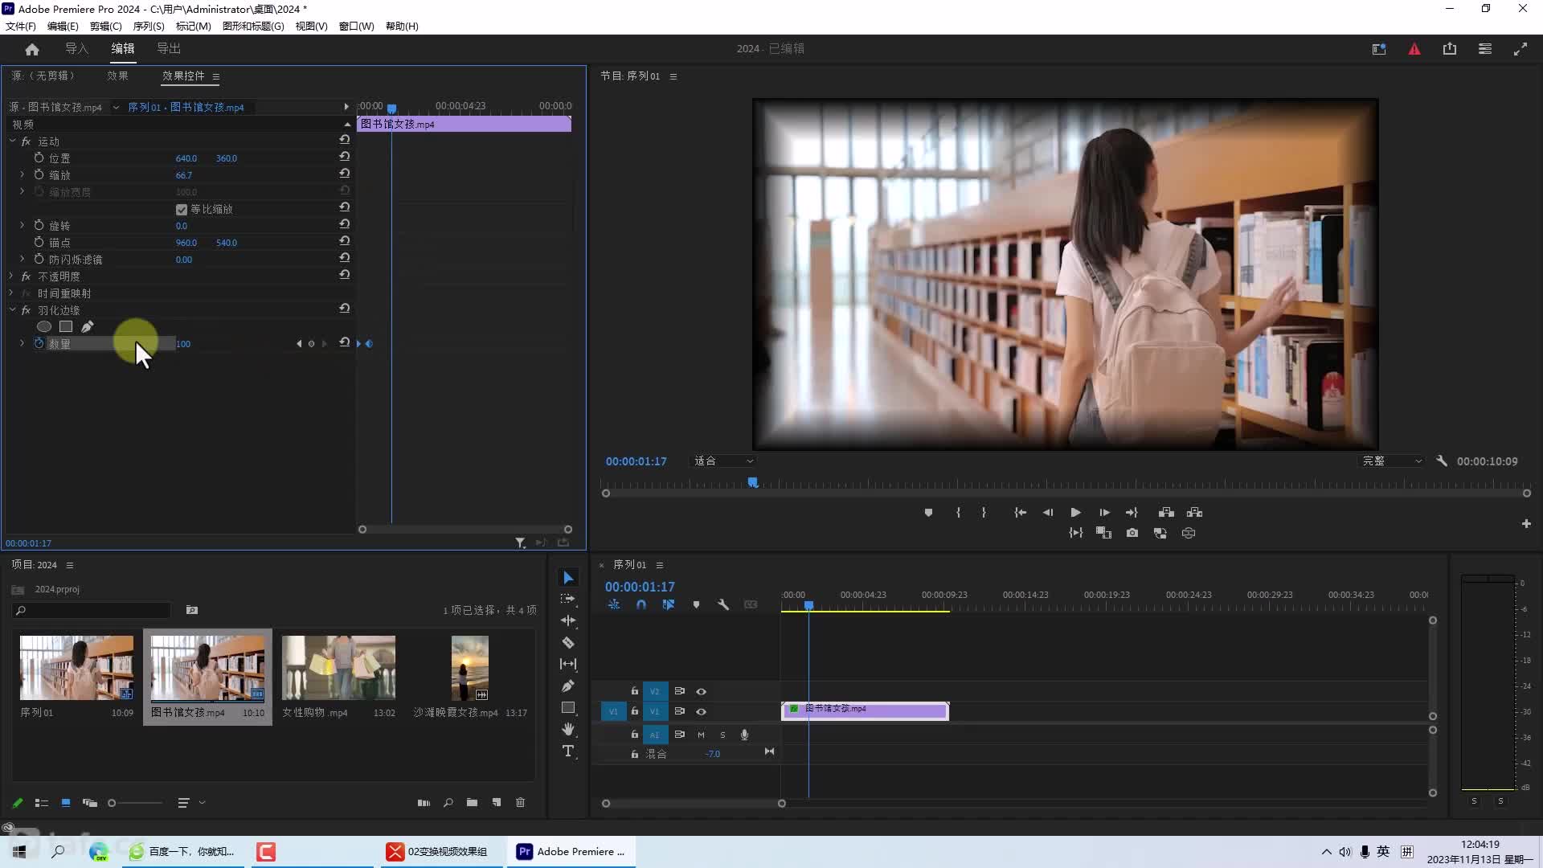Image resolution: width=1543 pixels, height=868 pixels.
Task: Select the Ripple Edit tool
Action: 568,620
